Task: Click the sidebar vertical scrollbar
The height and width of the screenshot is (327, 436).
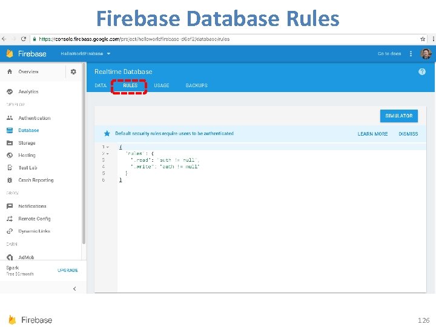Action: [84, 153]
